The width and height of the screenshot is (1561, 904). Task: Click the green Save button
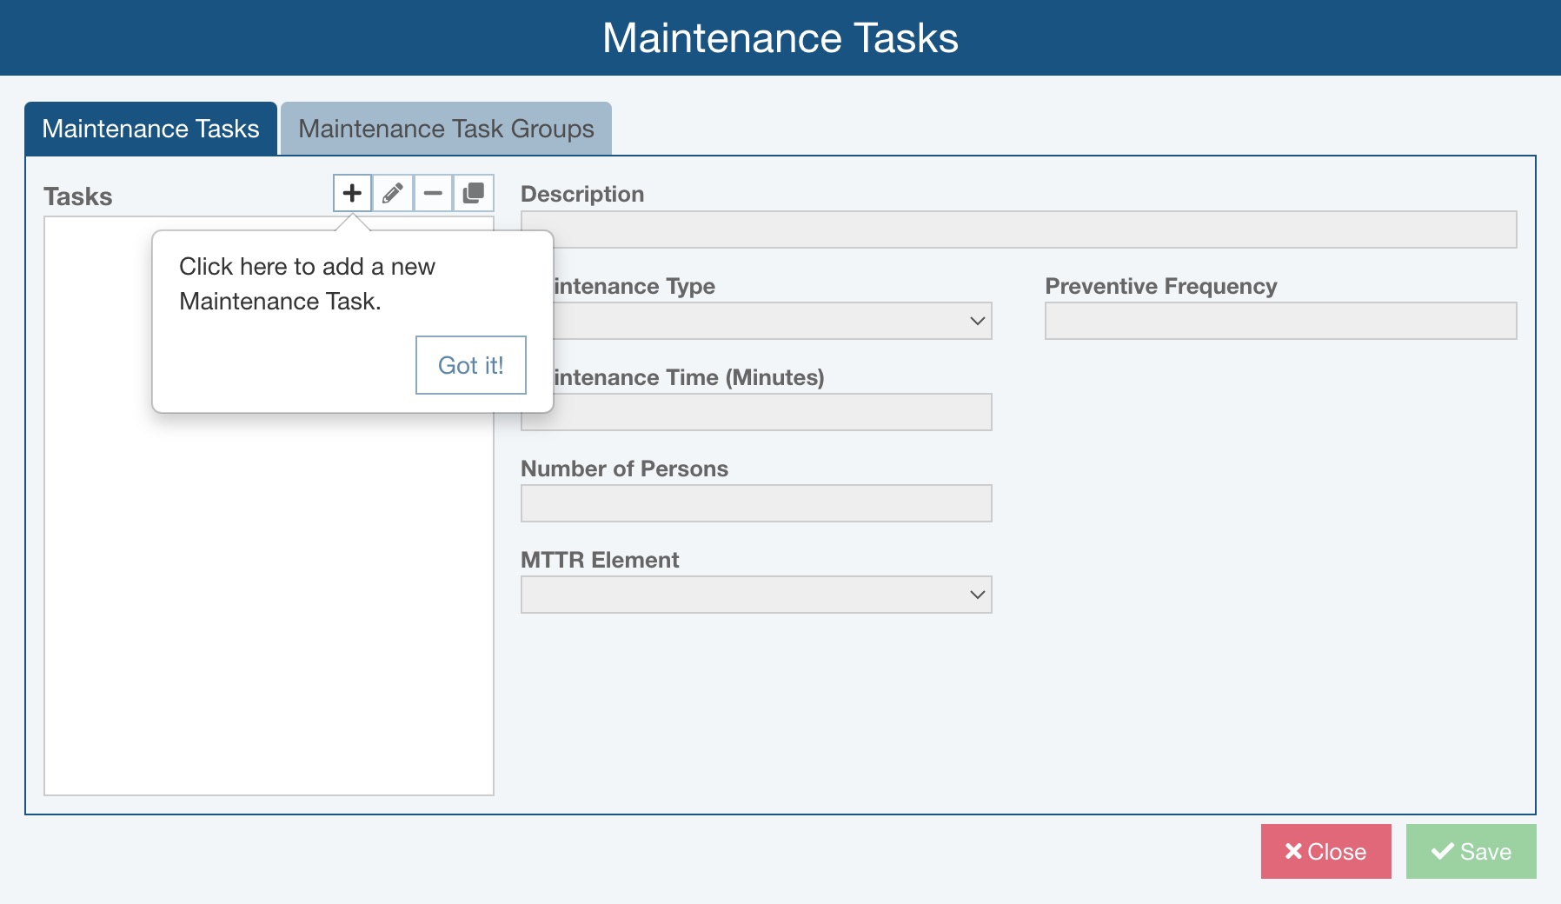[1471, 851]
